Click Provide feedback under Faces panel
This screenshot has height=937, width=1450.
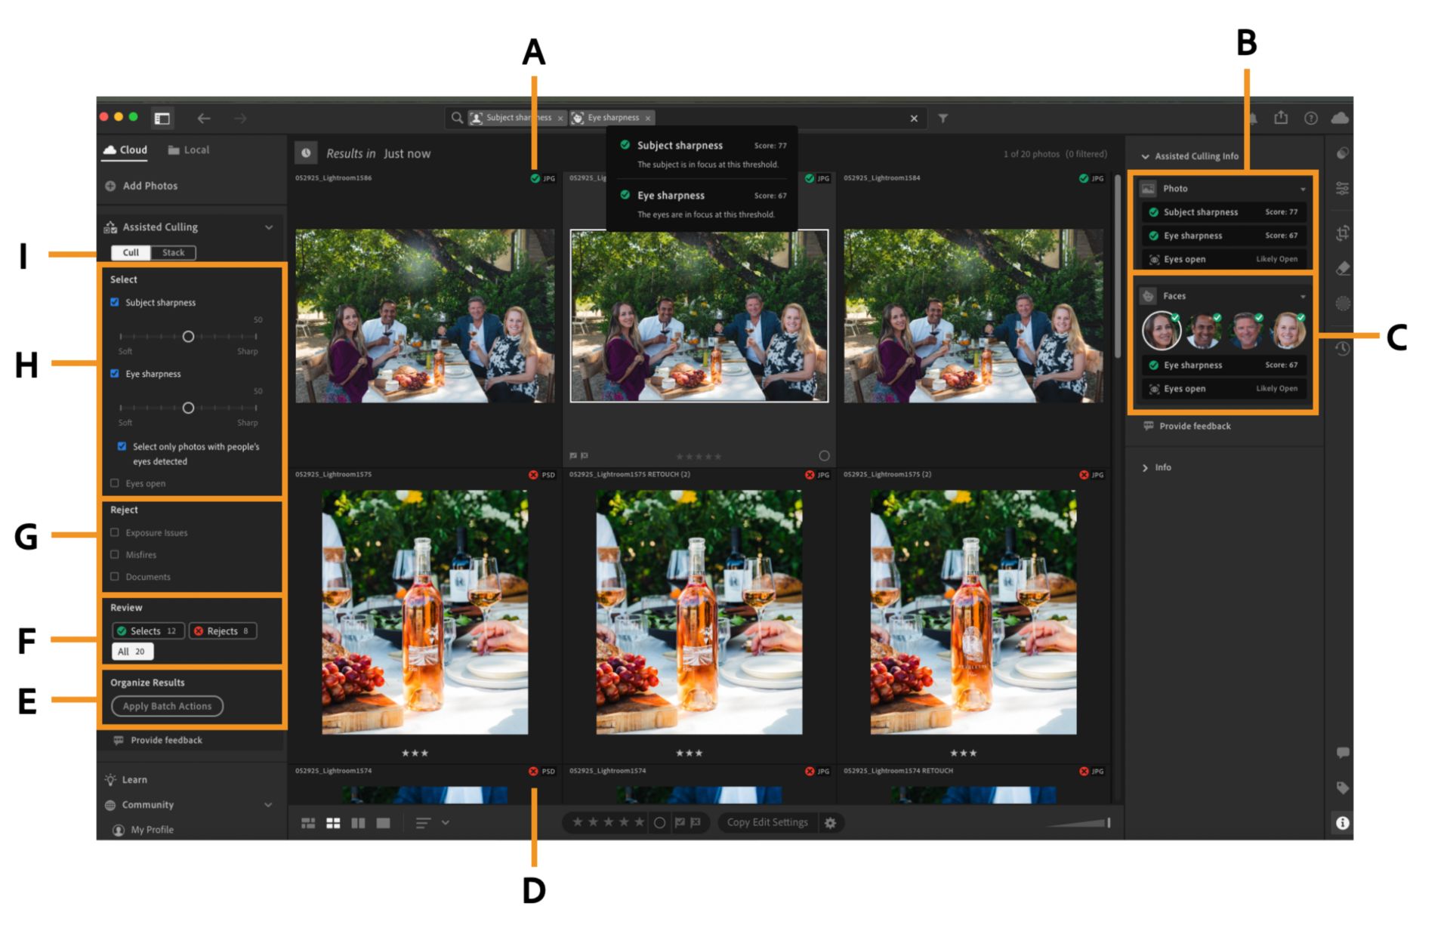coord(1187,426)
